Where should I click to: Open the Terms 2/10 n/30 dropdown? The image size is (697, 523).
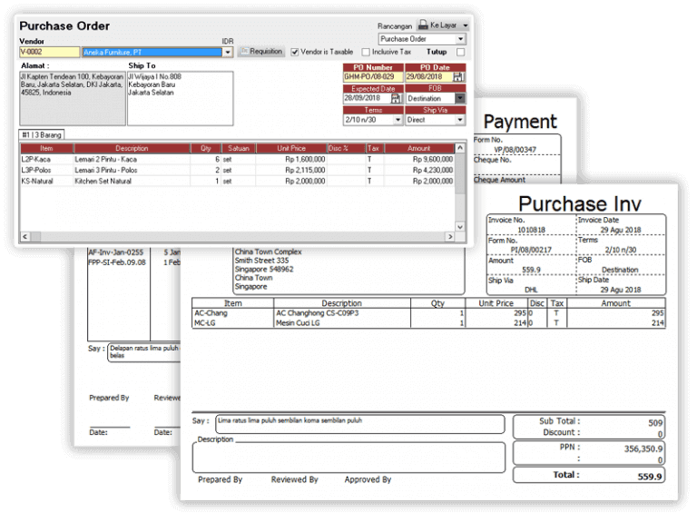pos(398,120)
